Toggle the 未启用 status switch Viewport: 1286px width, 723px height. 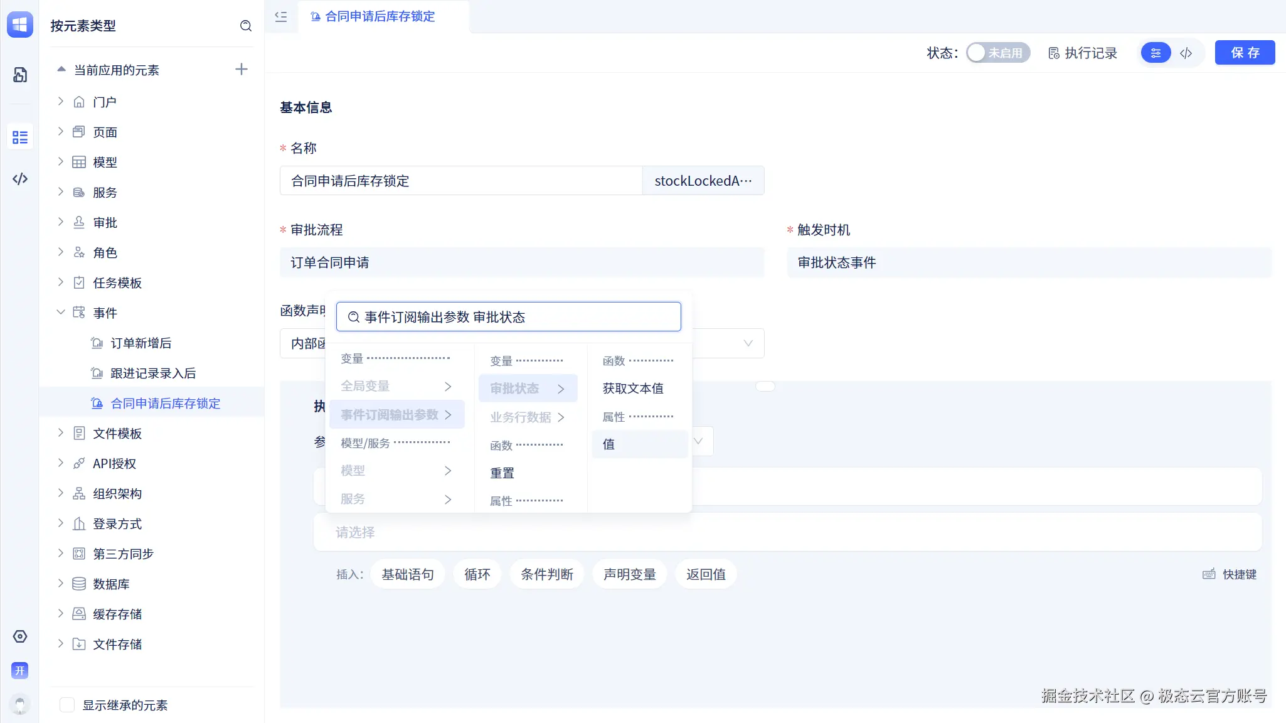pyautogui.click(x=997, y=53)
